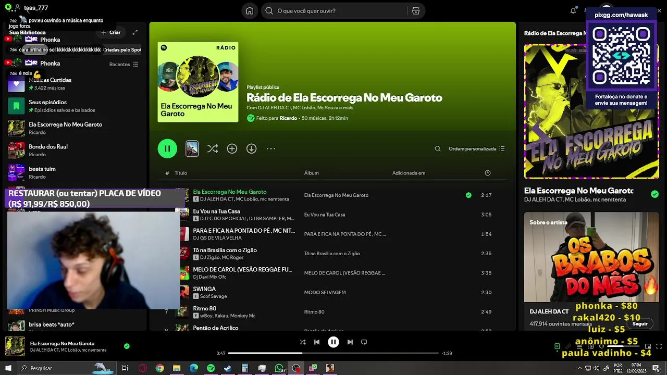Skip to previous track
667x375 pixels.
[317, 342]
